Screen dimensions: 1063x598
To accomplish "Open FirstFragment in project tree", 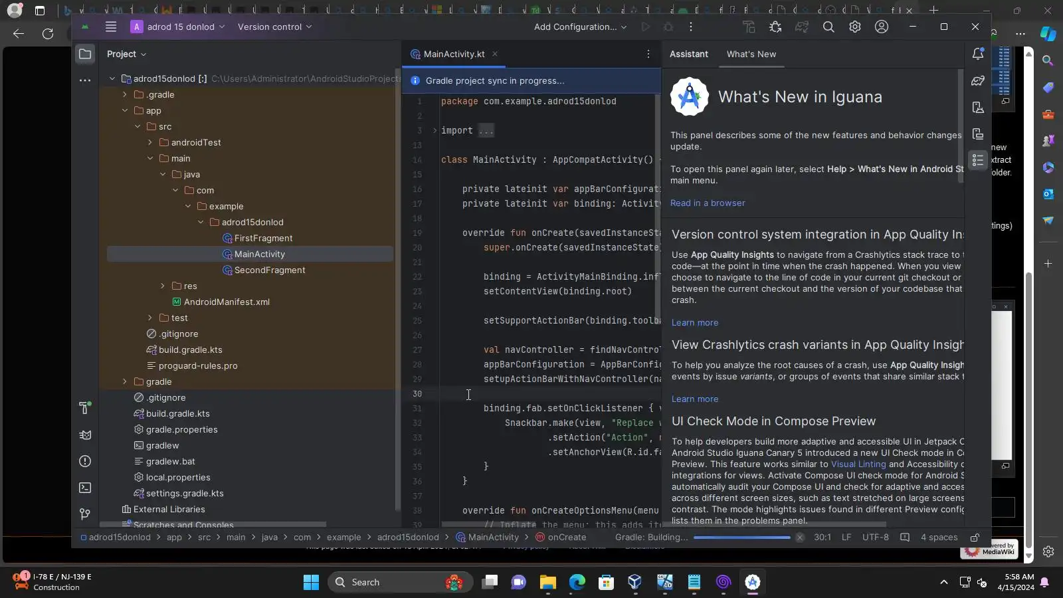I will 263,239.
